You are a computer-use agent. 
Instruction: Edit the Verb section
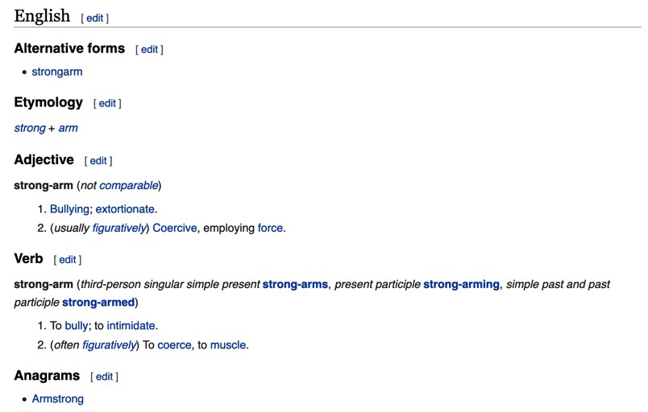pyautogui.click(x=68, y=260)
